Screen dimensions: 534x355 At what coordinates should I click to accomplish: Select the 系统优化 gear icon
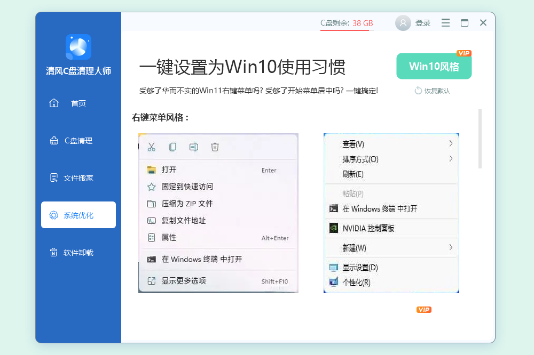point(54,215)
